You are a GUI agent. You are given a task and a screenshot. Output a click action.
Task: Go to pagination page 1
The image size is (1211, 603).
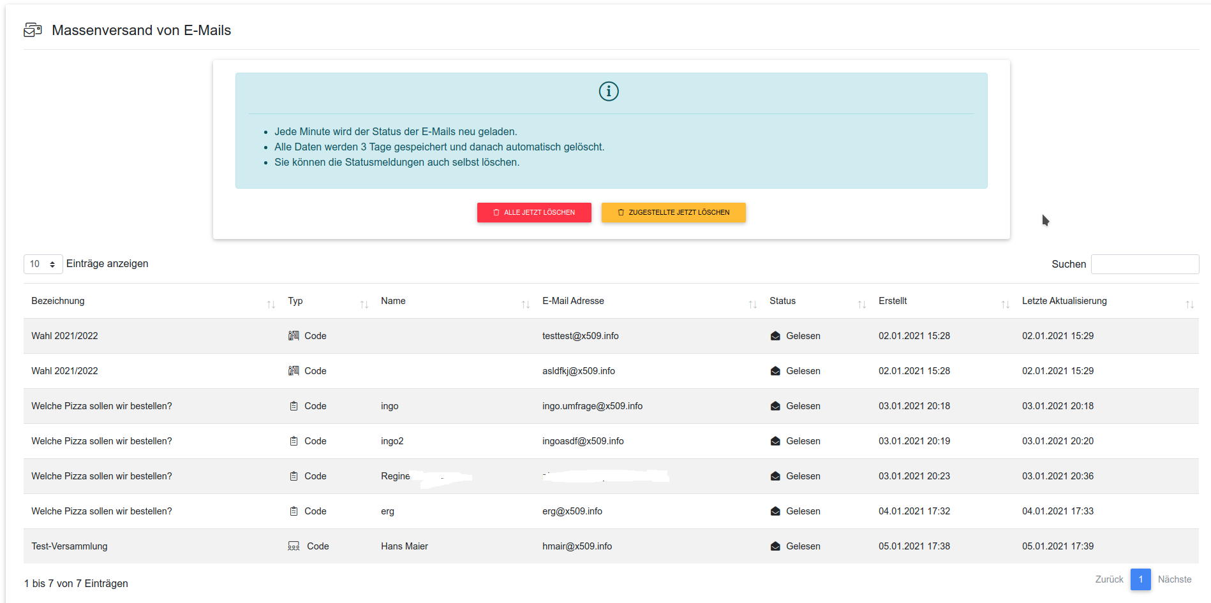(1140, 579)
